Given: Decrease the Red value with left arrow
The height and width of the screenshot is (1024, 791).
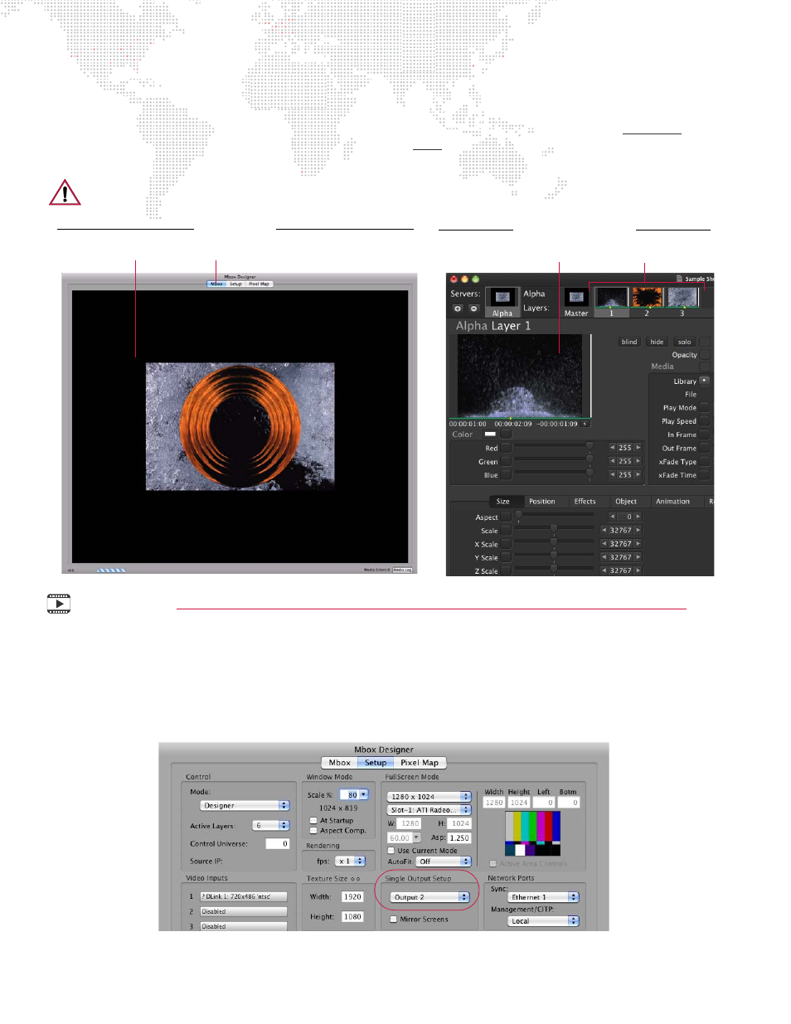Looking at the screenshot, I should 612,448.
